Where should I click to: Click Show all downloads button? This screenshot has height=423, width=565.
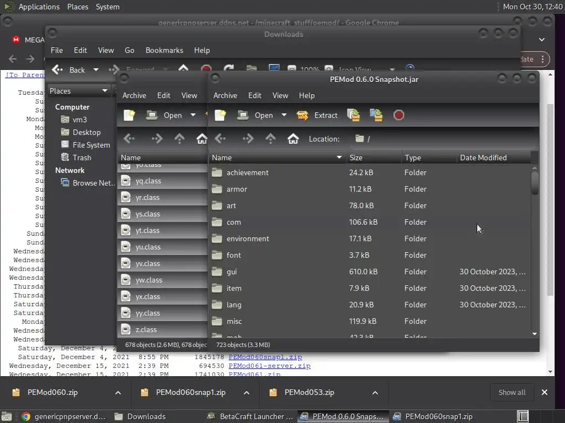point(511,392)
